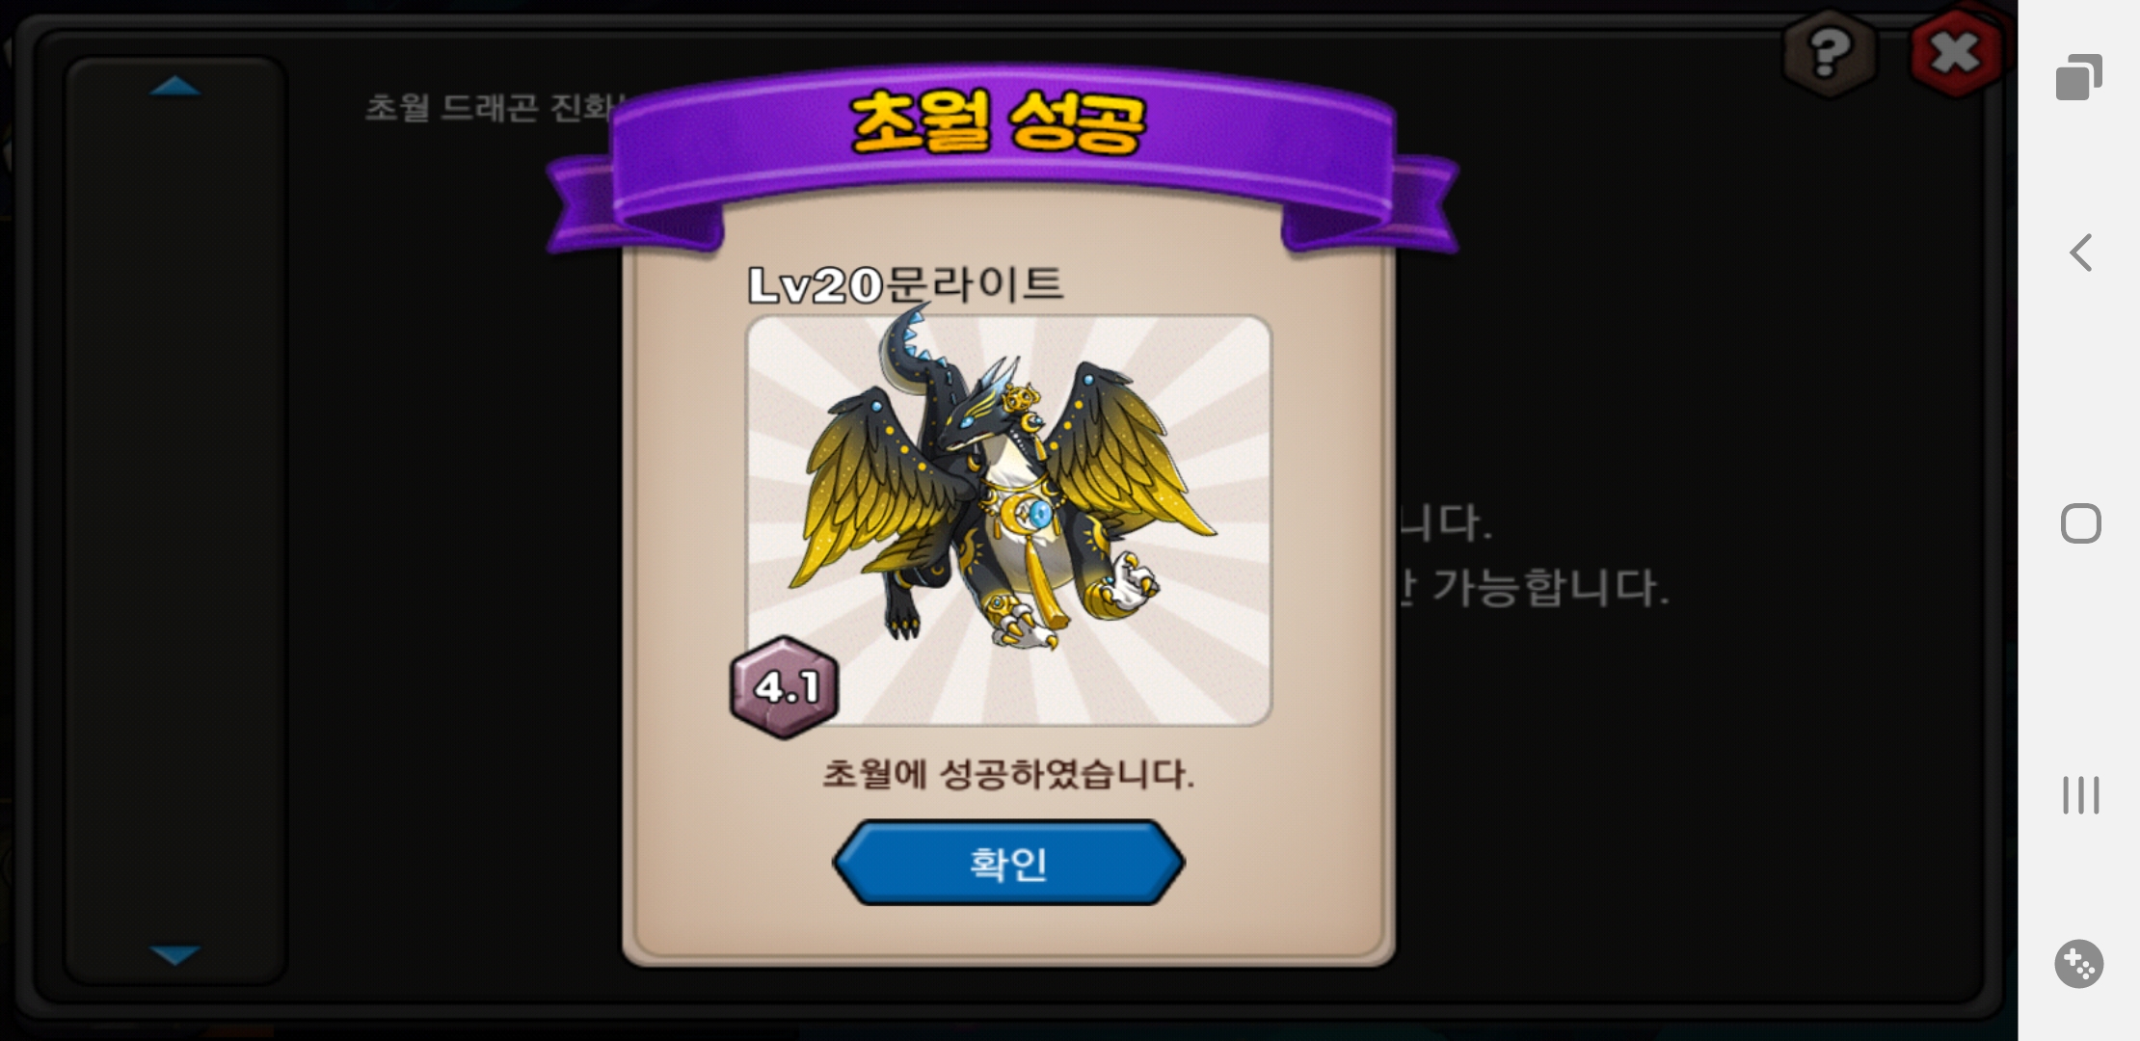Tap the 초월 성공 purple banner title

coord(998,123)
